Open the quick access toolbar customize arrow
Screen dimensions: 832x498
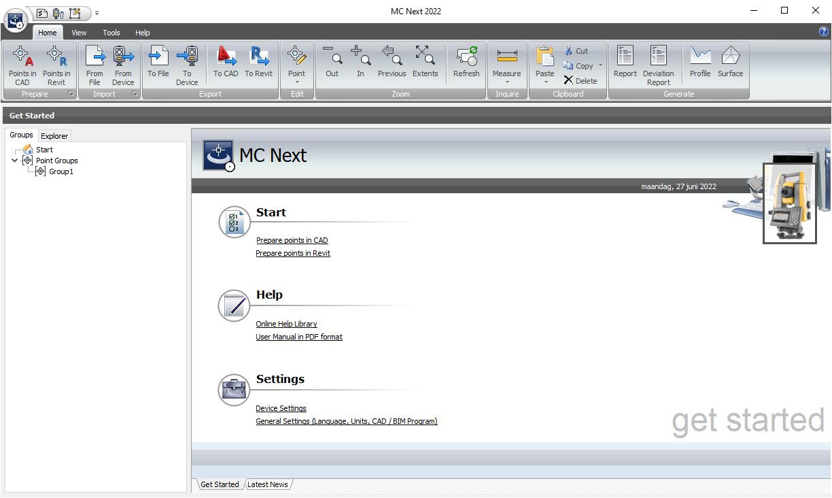coord(97,13)
